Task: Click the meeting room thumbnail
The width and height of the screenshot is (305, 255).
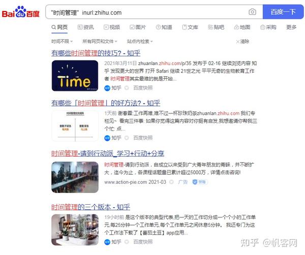Action: point(75,177)
